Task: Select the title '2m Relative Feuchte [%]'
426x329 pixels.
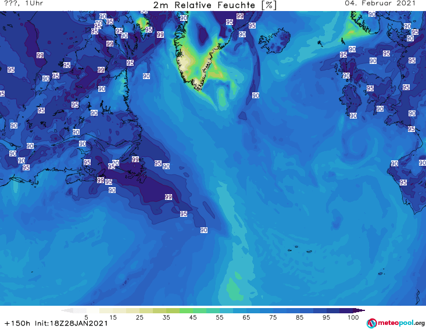Action: click(x=214, y=5)
